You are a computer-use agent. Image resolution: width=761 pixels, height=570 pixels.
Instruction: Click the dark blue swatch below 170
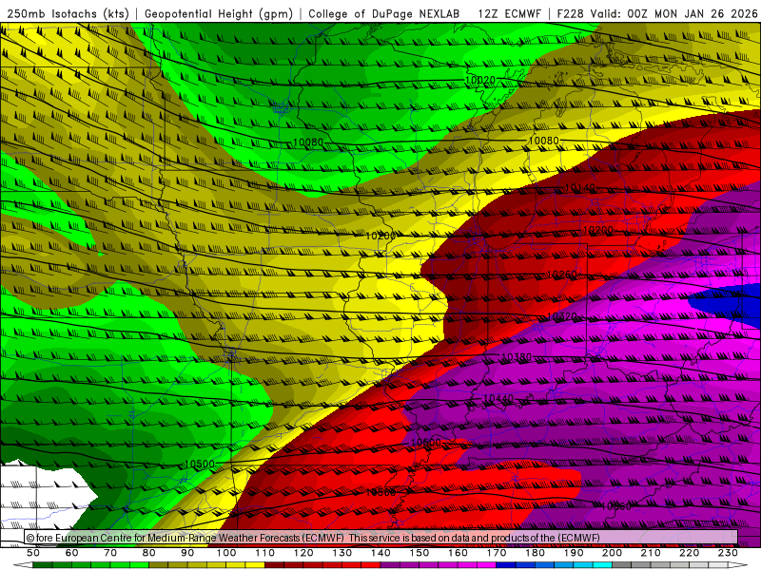pos(506,565)
